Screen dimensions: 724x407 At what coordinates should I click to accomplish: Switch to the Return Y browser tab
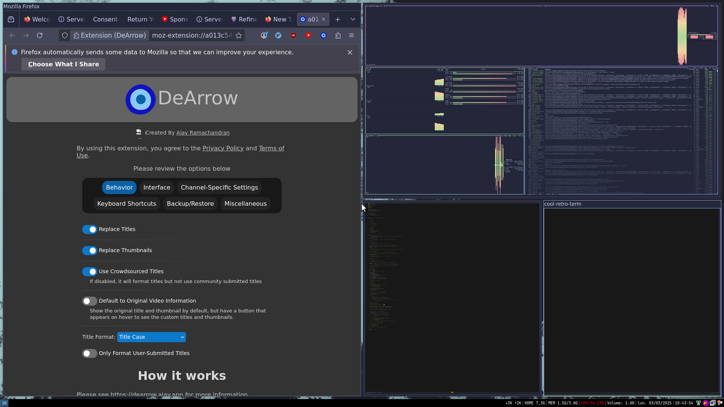[x=141, y=19]
